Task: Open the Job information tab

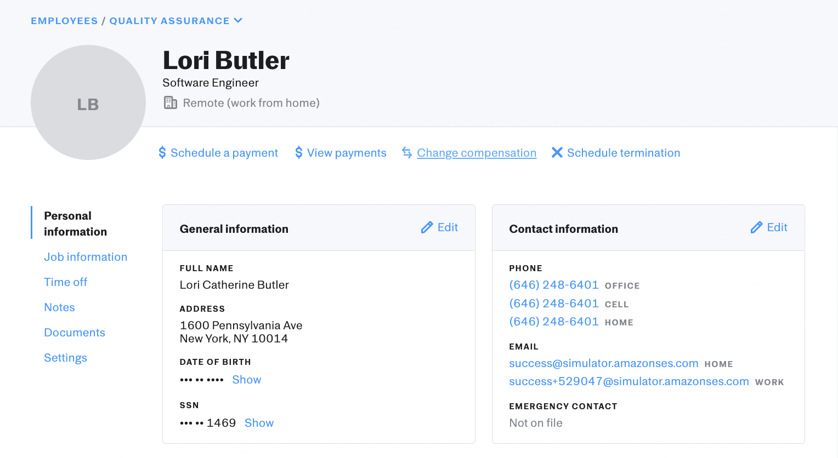Action: pyautogui.click(x=86, y=257)
